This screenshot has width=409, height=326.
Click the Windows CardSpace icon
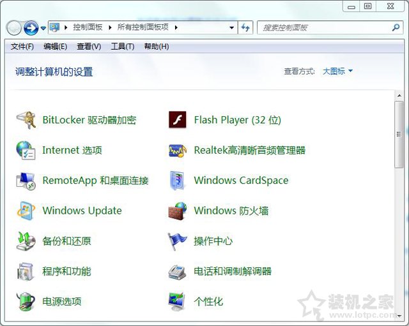(178, 181)
